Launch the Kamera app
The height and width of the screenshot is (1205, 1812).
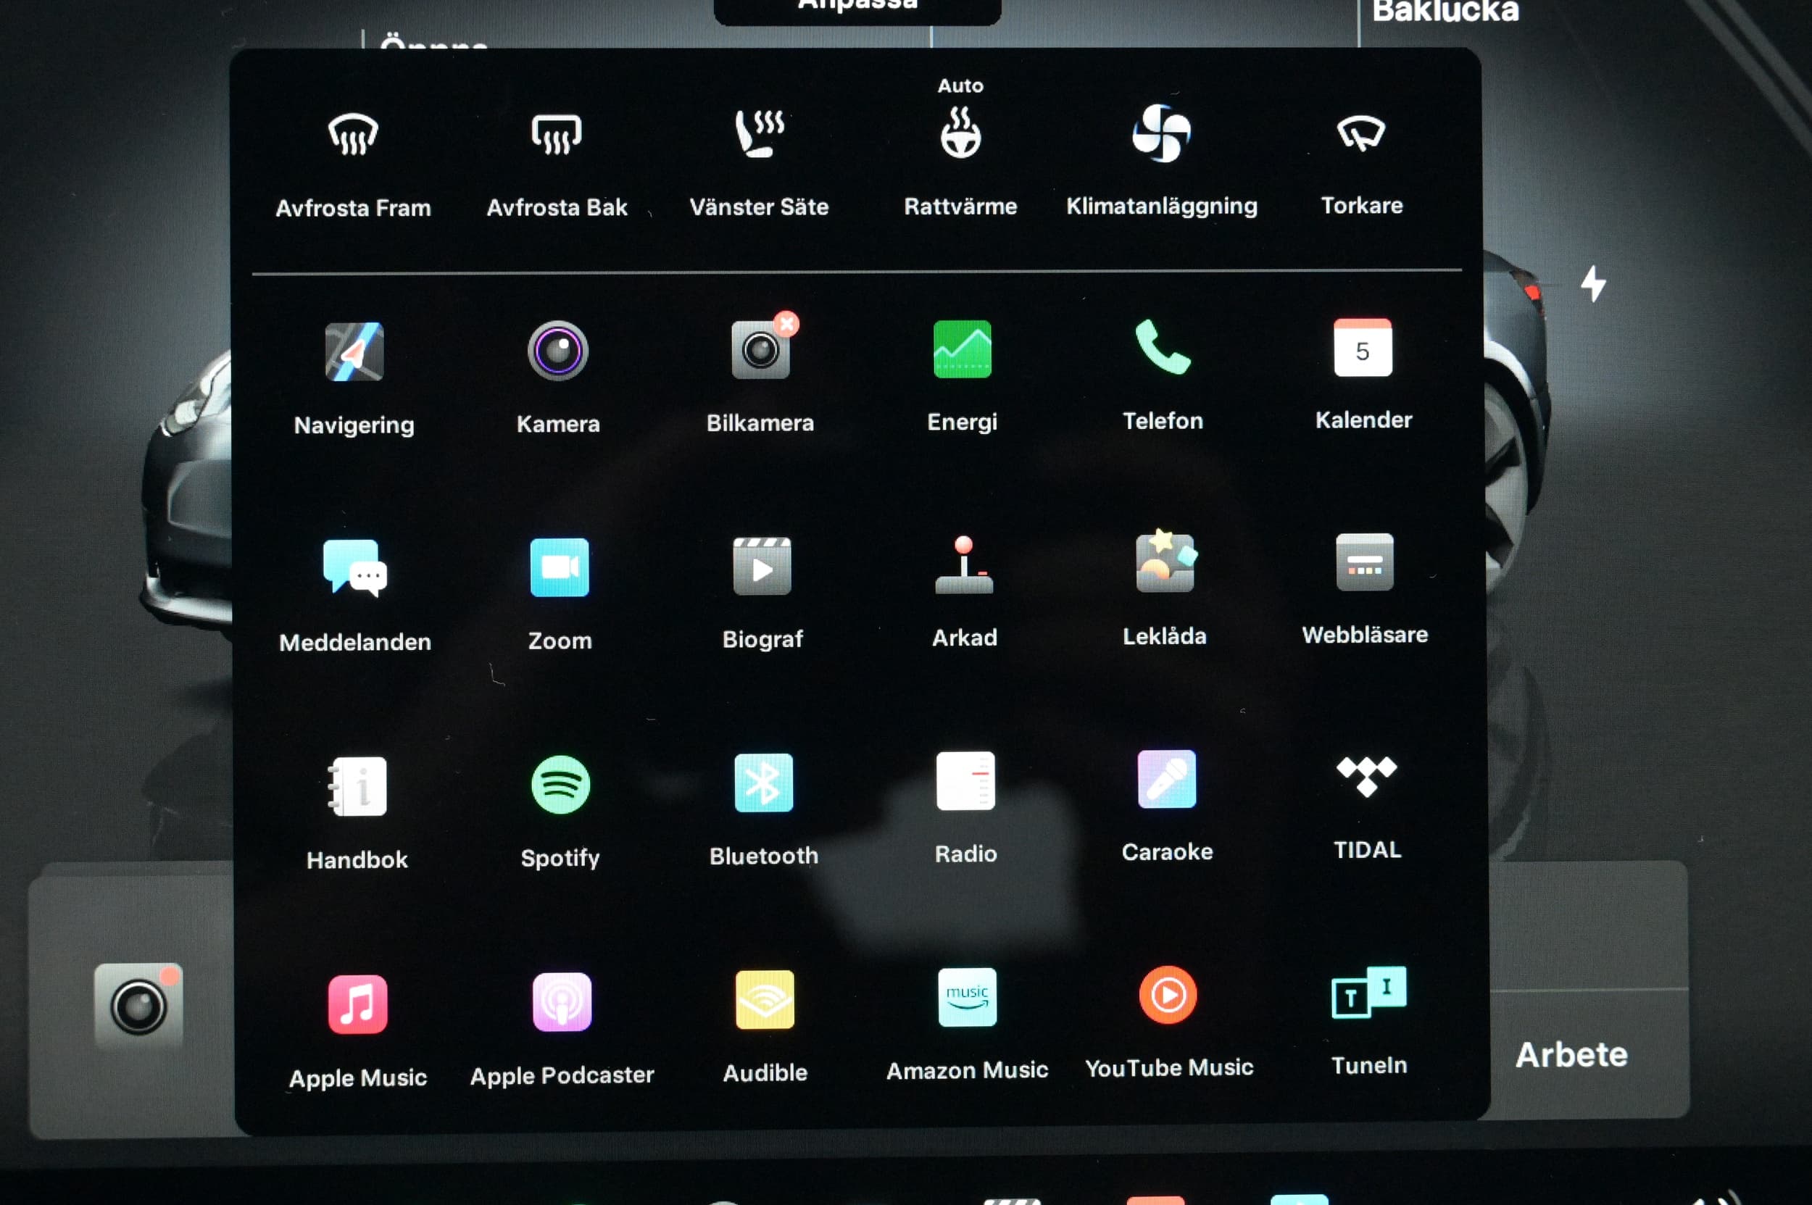558,351
